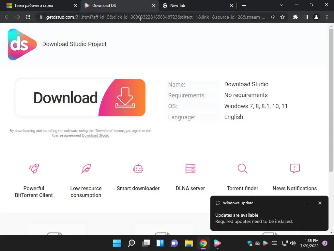Click the Low resource consumption label
This screenshot has width=334, height=251.
[86, 192]
